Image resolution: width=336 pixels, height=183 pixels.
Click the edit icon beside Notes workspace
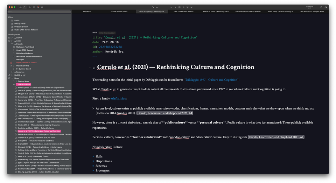coord(9,78)
